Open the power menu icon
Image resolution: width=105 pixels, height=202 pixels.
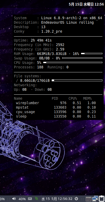(x=76, y=199)
